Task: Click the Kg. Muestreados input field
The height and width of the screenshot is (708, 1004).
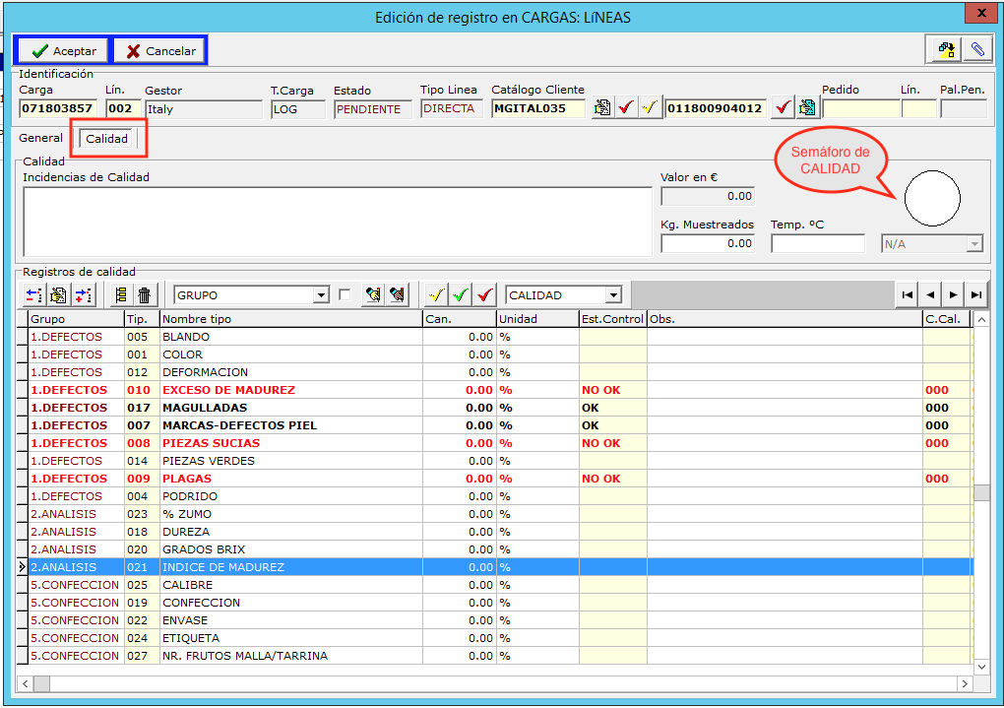Action: point(707,243)
